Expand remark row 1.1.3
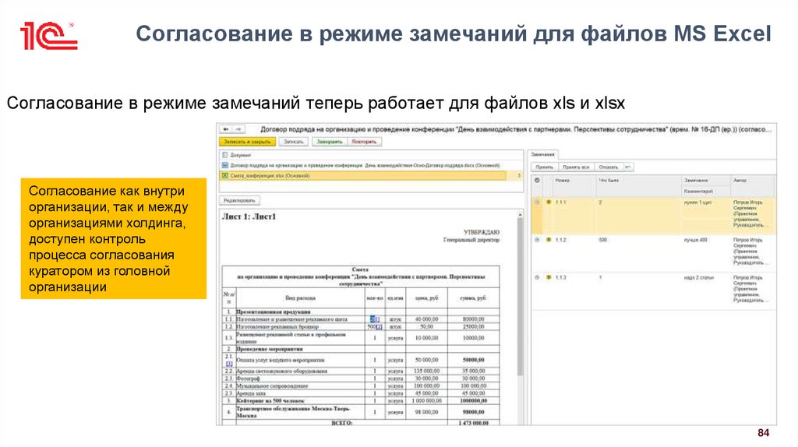This screenshot has height=447, width=798. pos(537,277)
